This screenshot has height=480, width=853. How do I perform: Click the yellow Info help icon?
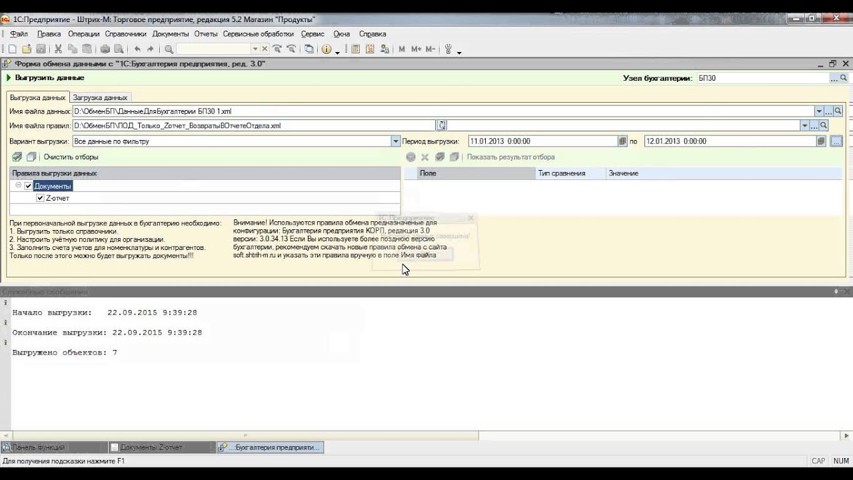point(327,49)
